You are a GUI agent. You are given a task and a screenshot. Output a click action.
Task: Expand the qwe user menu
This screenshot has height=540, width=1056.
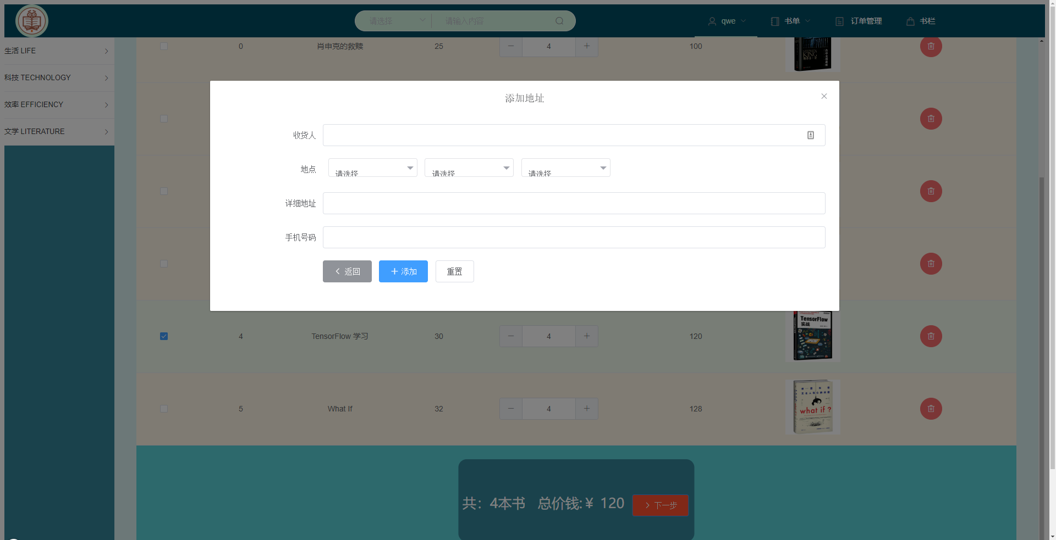(x=727, y=21)
